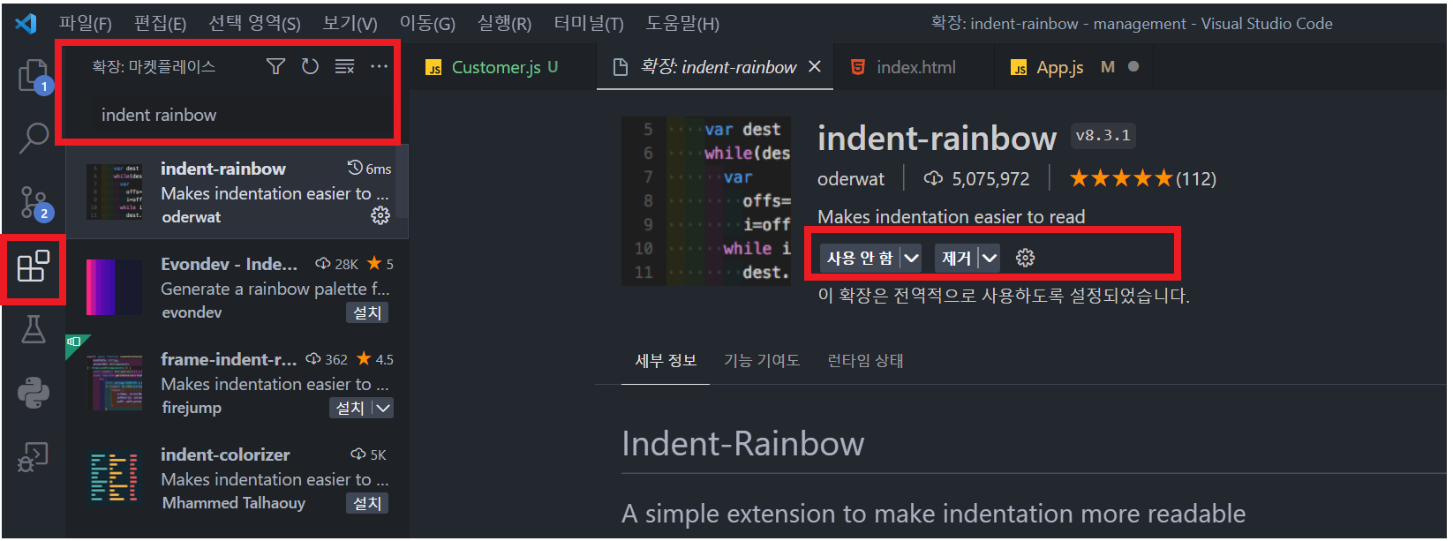Open the 편집(E) menu
The height and width of the screenshot is (541, 1453).
(160, 23)
